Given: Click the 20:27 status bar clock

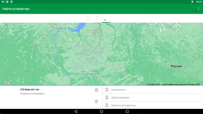Looking at the screenshot, I should [199, 2].
